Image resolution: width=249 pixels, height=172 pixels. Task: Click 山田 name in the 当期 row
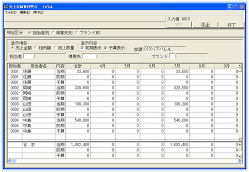point(39,104)
